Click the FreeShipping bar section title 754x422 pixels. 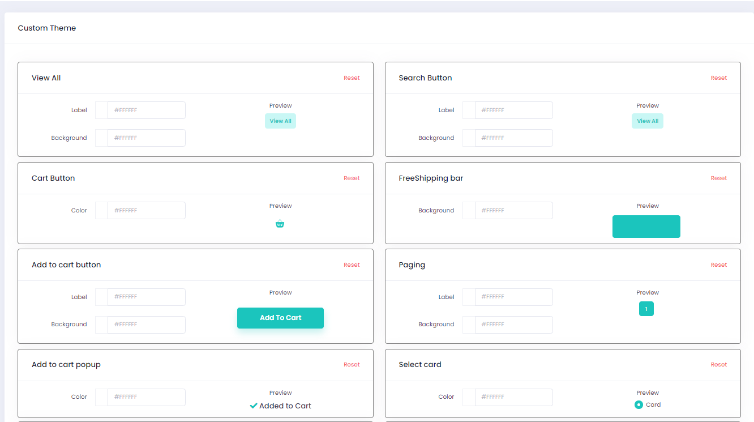[x=431, y=178]
